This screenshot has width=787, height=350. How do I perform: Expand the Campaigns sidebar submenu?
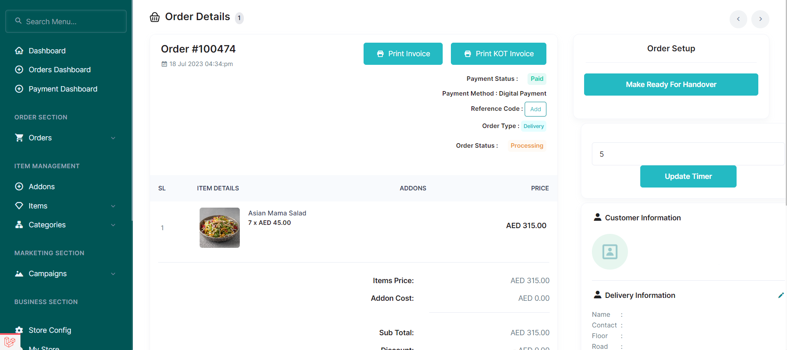(x=113, y=274)
